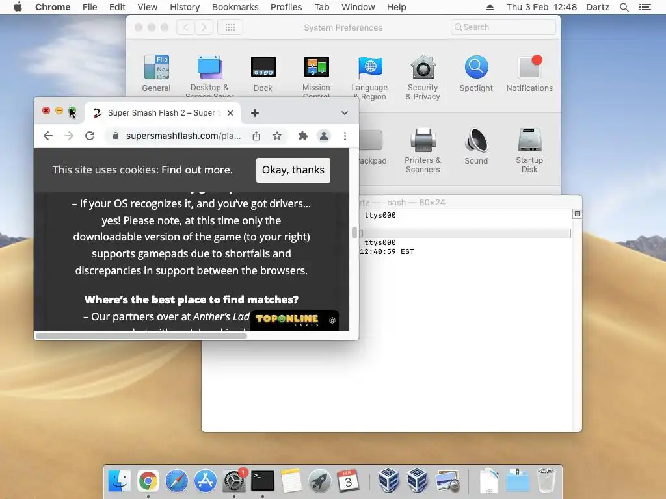Bookmark this page with star icon
The height and width of the screenshot is (499, 666).
pyautogui.click(x=277, y=136)
